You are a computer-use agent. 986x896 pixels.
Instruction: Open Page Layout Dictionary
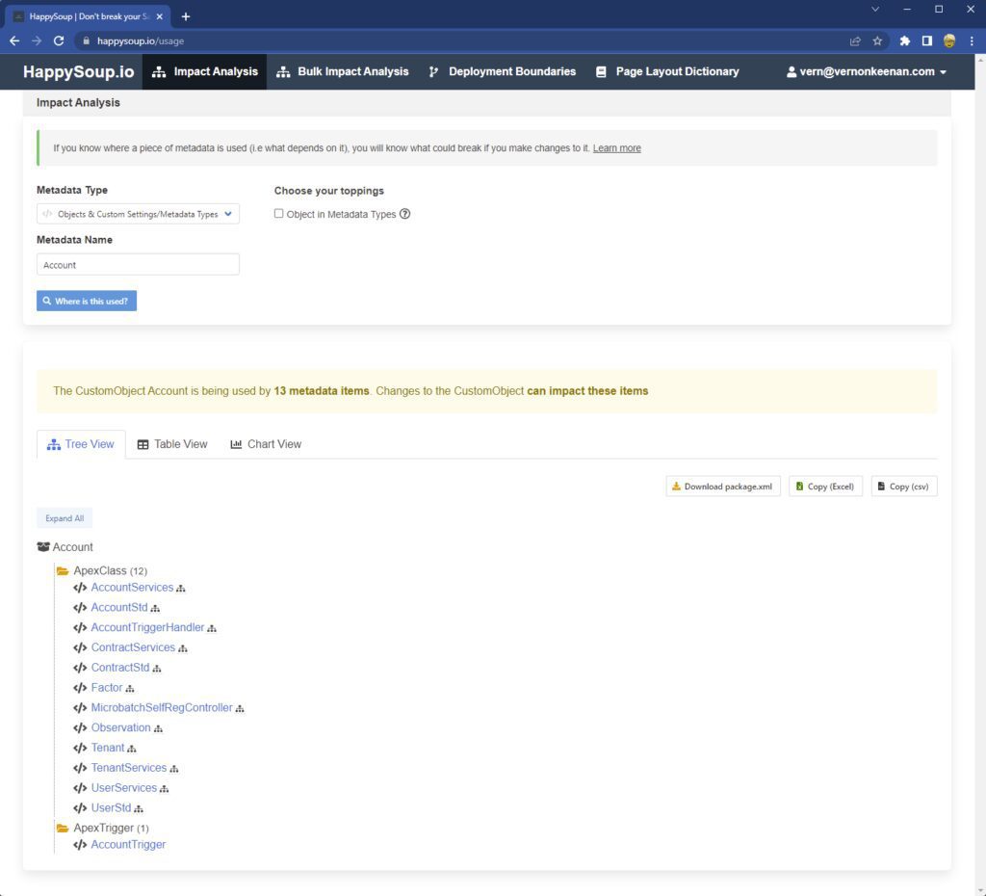coord(667,71)
